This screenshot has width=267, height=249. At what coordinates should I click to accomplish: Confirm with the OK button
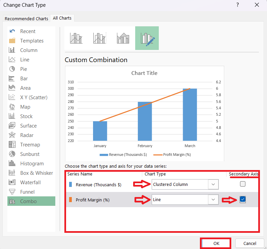click(x=216, y=243)
